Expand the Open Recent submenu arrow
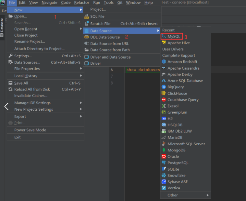Viewport: 246px width, 201px height. [81, 29]
